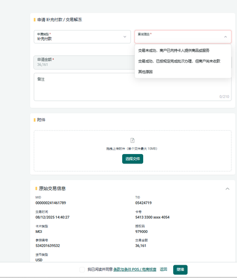Click the 原始交易信息 heading
The width and height of the screenshot is (237, 278).
coord(52,188)
